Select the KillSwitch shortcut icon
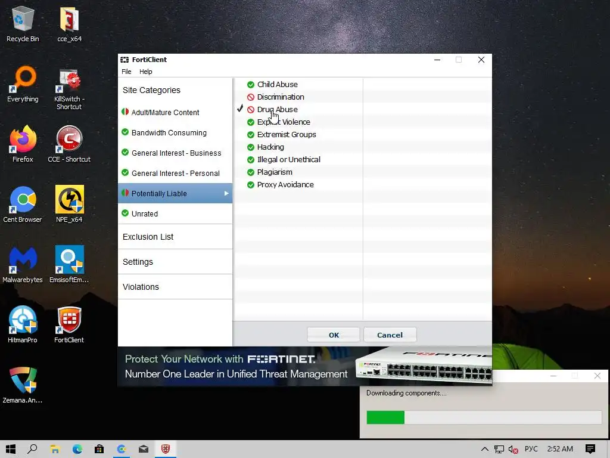Screen dimensions: 610x458 click(x=69, y=88)
